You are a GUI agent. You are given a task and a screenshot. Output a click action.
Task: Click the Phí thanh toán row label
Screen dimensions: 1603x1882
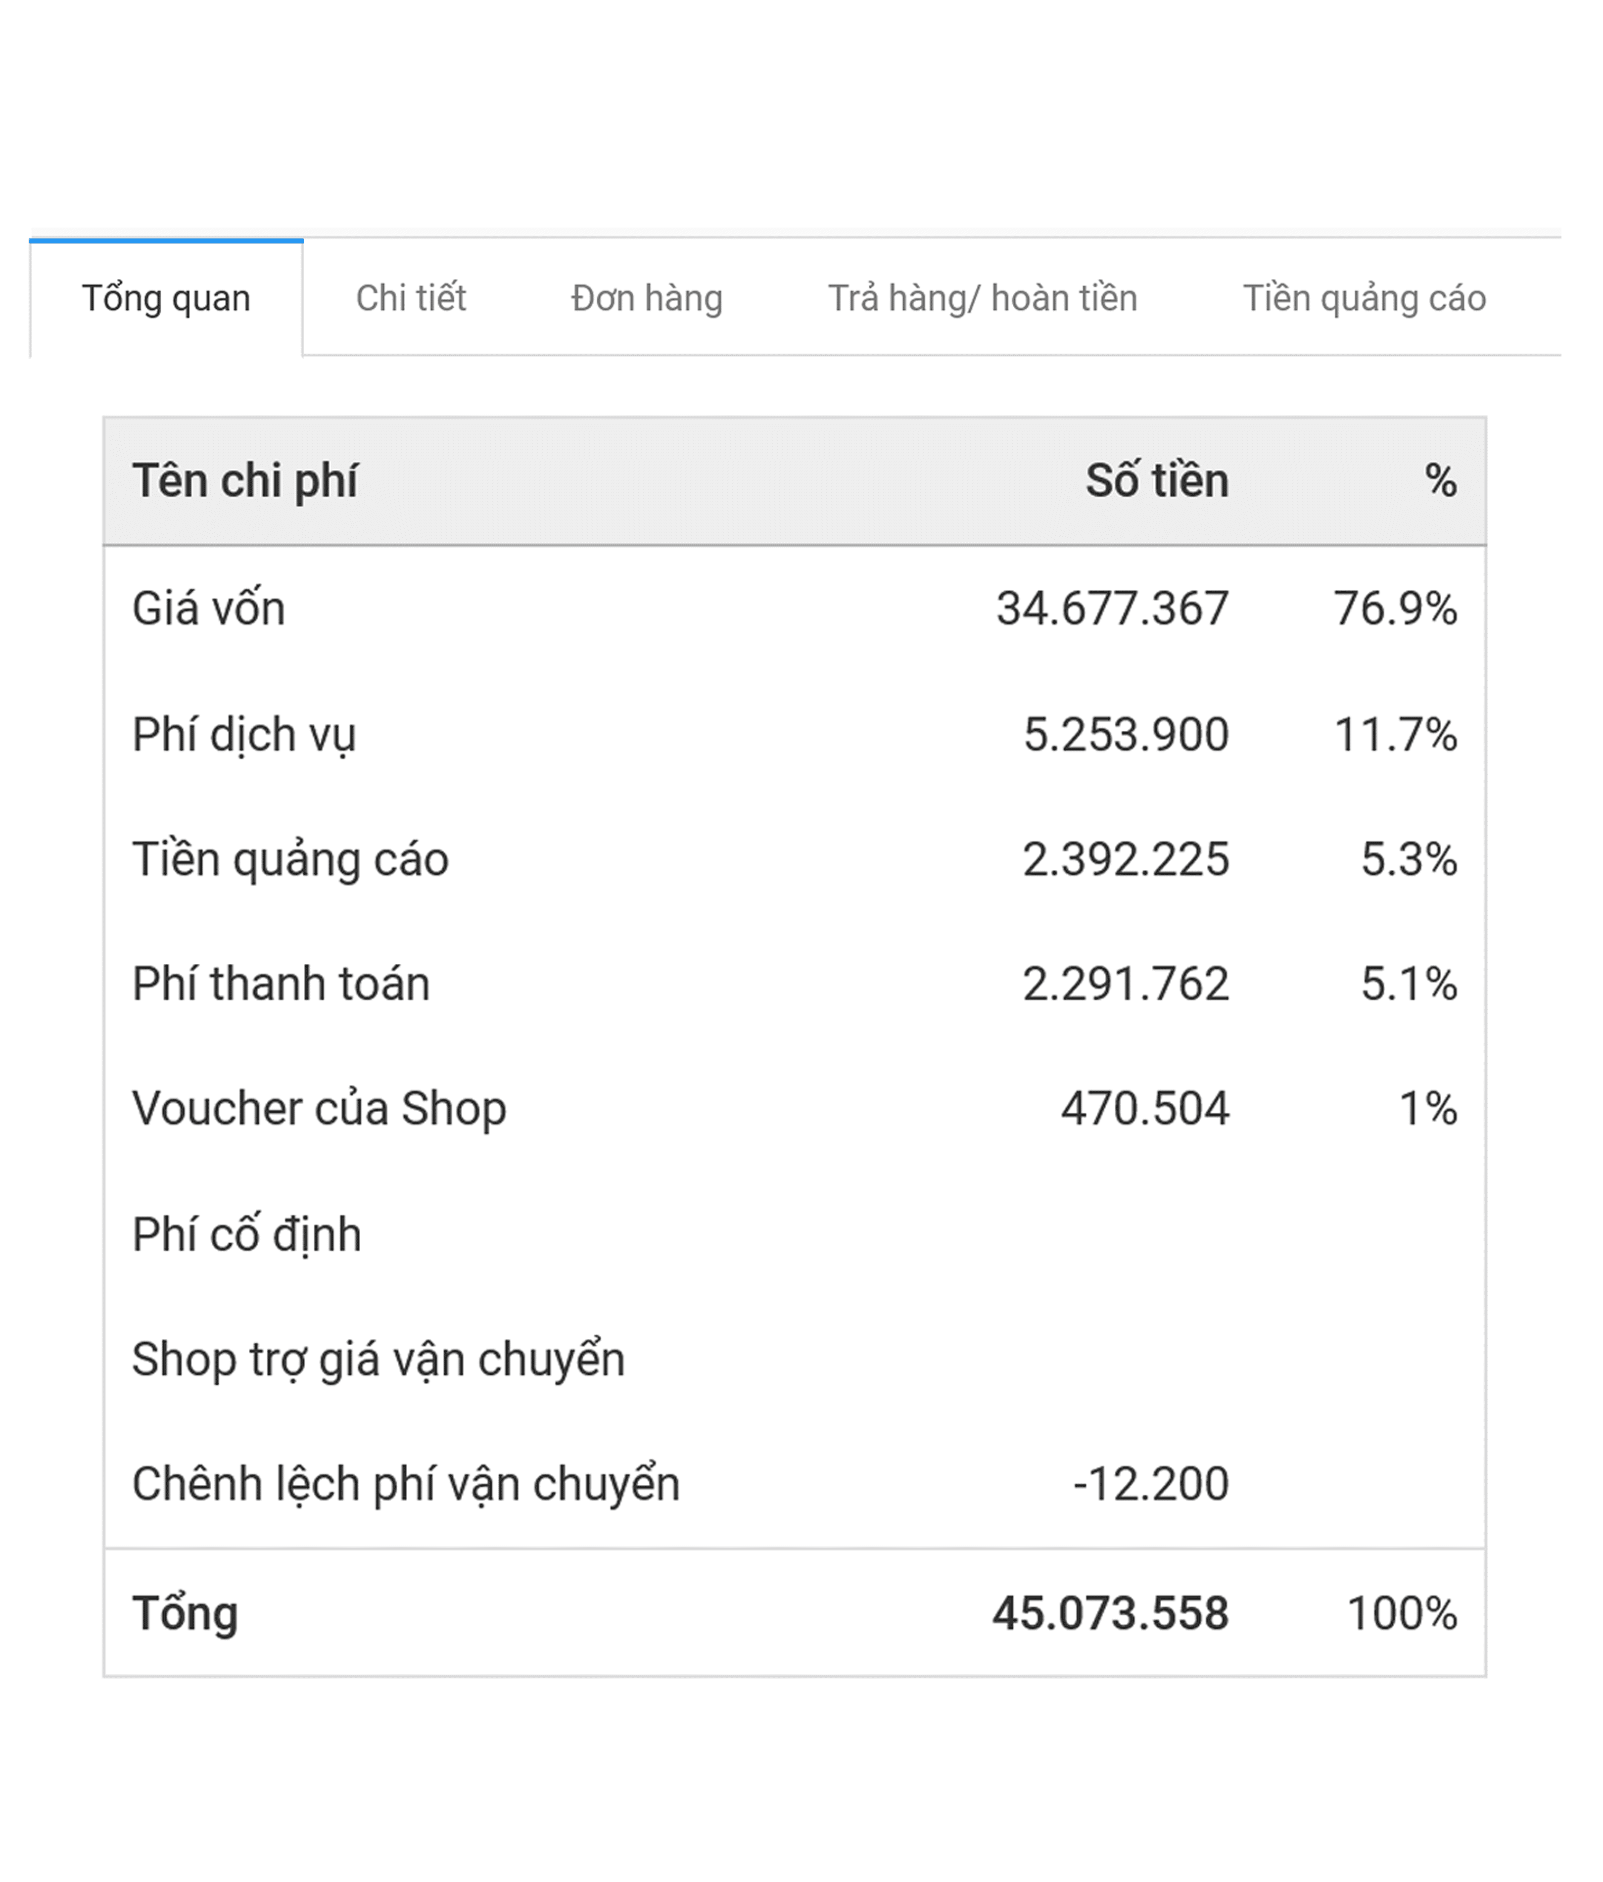pos(281,984)
